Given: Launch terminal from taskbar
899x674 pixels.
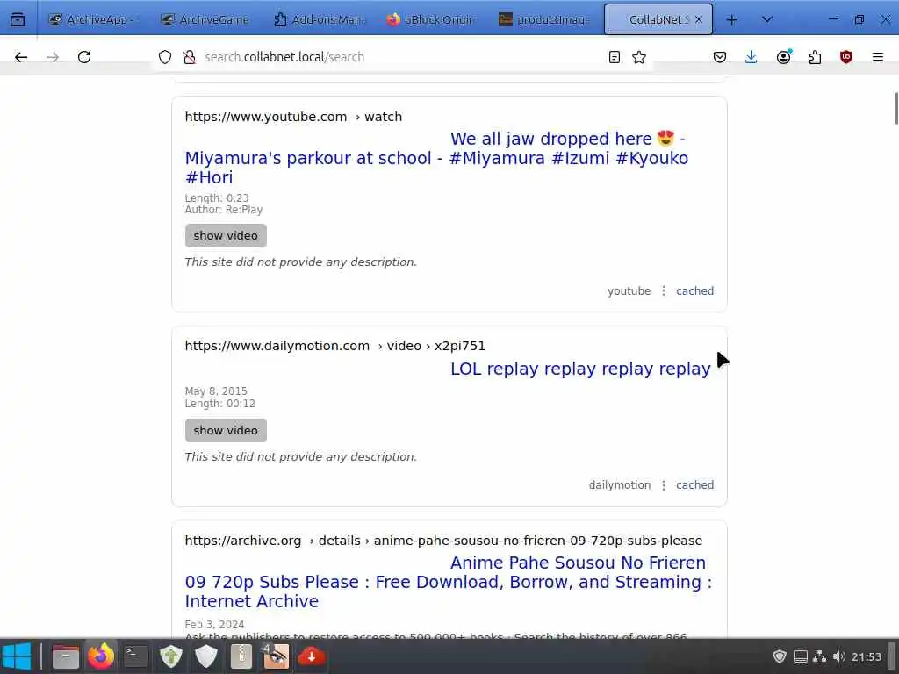Looking at the screenshot, I should click(x=136, y=656).
